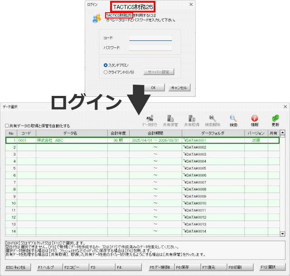Click the green 更新 refresh icon
The height and width of the screenshot is (276, 290).
pos(275,121)
